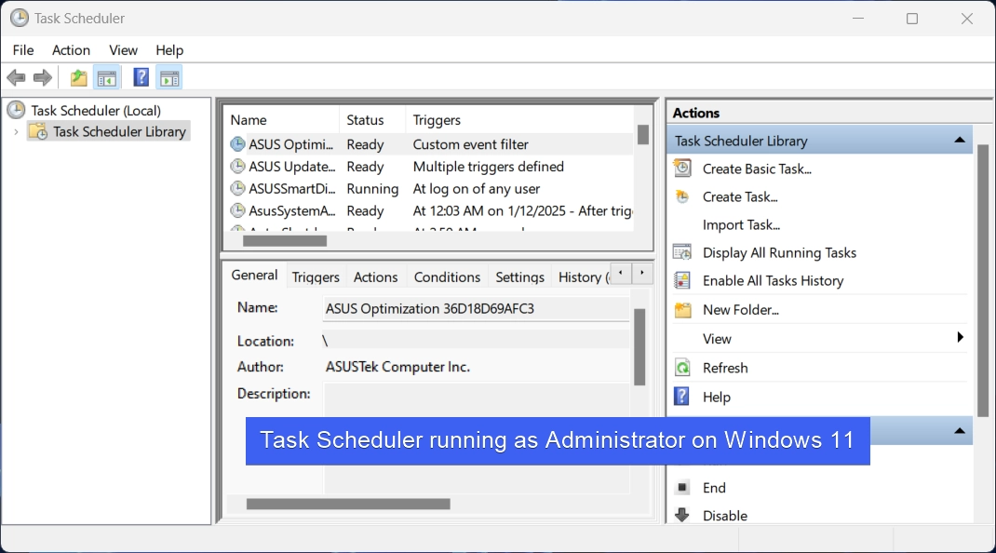Open the View submenu arrow in Actions
Image resolution: width=996 pixels, height=553 pixels.
tap(960, 338)
